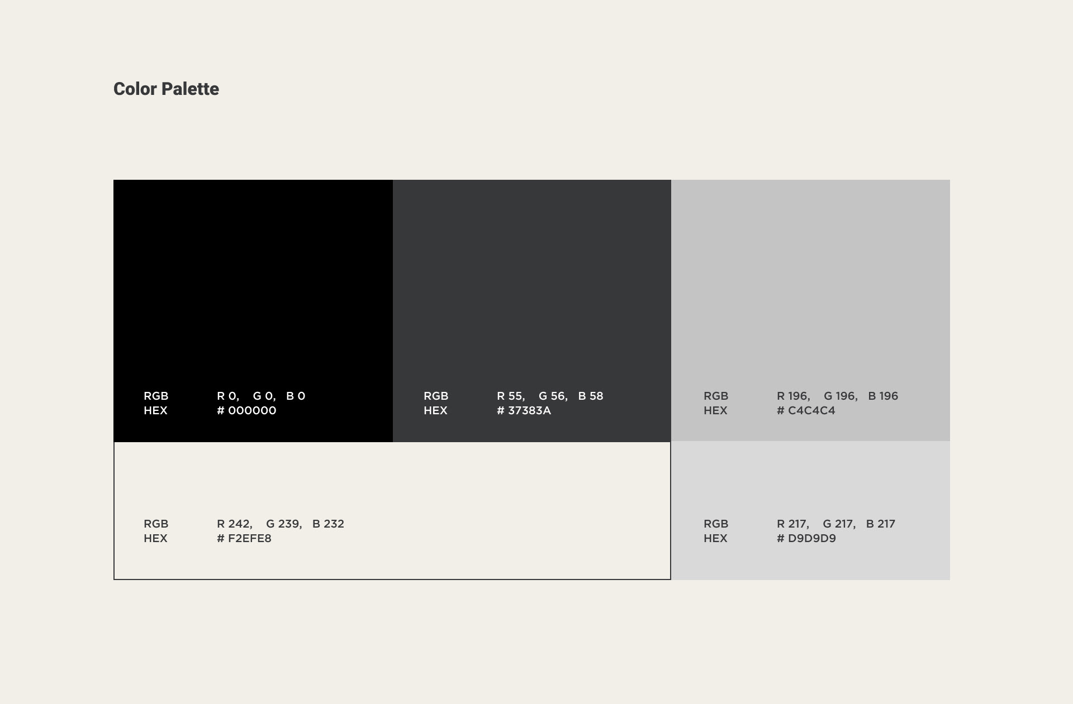The width and height of the screenshot is (1073, 704).
Task: Click the text '# 000000'
Action: [246, 410]
